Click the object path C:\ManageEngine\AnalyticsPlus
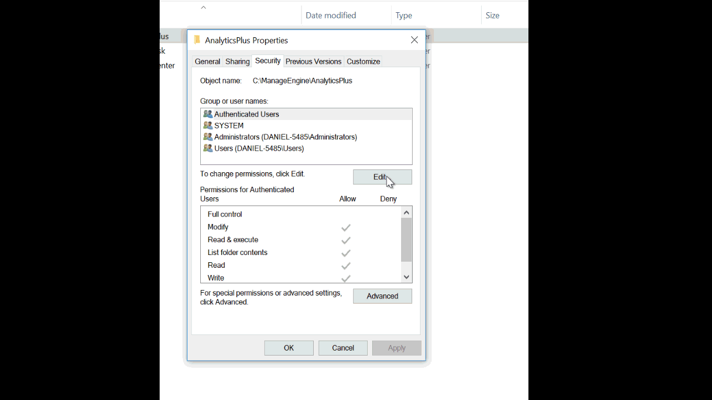 click(303, 81)
